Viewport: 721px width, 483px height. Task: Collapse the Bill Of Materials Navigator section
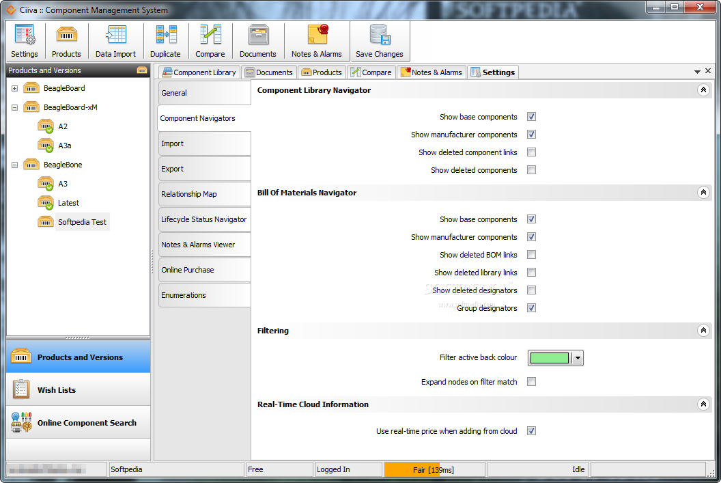click(x=703, y=192)
